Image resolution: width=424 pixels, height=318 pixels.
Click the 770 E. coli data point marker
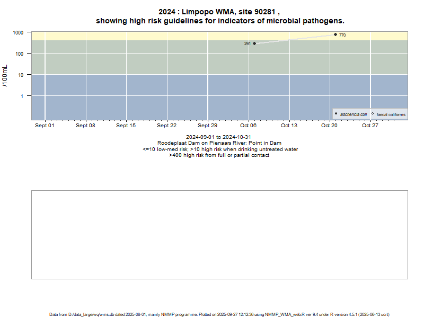(335, 34)
